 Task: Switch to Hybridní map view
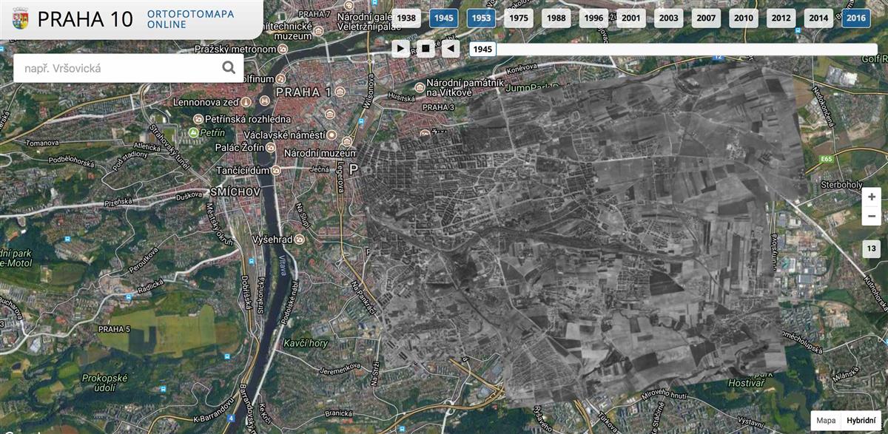(861, 420)
